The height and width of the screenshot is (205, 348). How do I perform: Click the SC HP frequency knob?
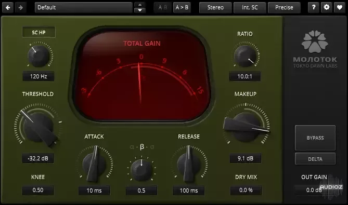click(x=38, y=56)
